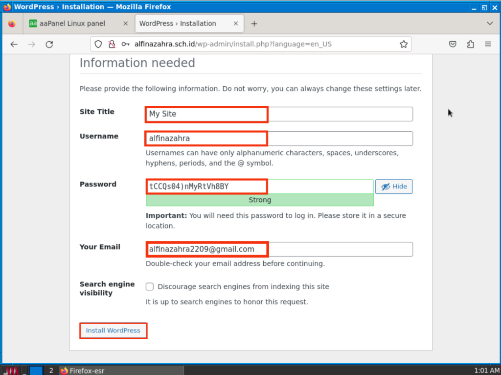The height and width of the screenshot is (375, 501).
Task: Open a new tab with the plus button
Action: tap(254, 23)
